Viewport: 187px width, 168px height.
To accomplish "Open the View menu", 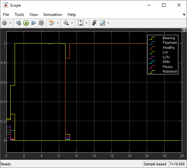I will tap(34, 15).
